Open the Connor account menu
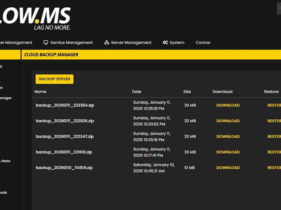 [x=203, y=42]
